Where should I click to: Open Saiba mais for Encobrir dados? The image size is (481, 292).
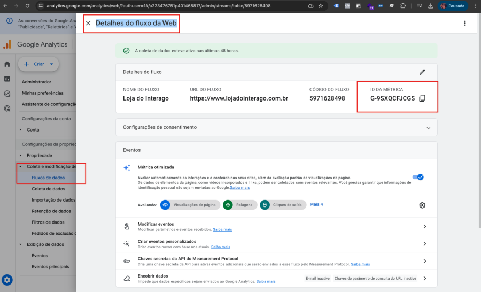click(266, 281)
